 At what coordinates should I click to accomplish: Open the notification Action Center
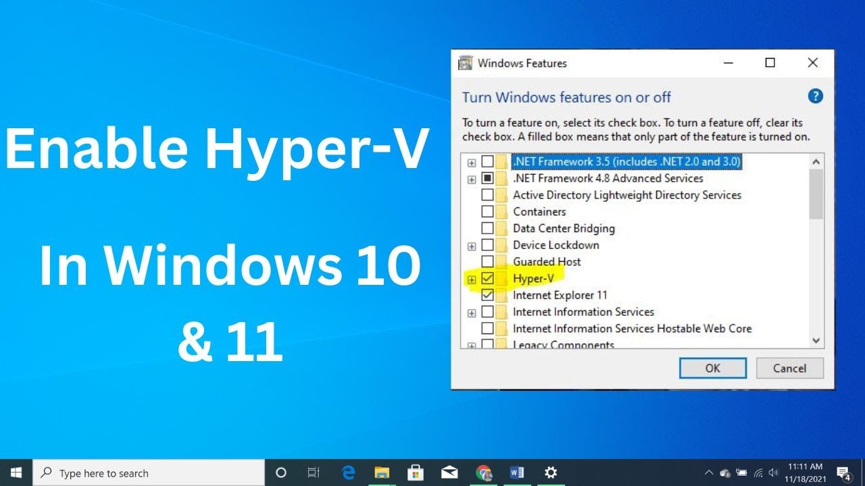(x=844, y=473)
